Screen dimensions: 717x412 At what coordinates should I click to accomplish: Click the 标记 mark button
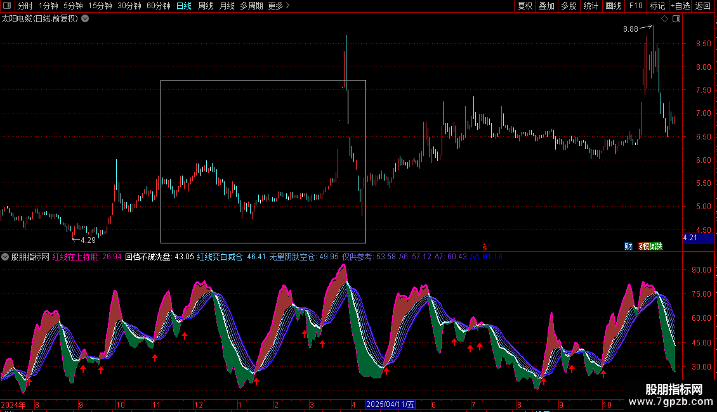(x=657, y=6)
